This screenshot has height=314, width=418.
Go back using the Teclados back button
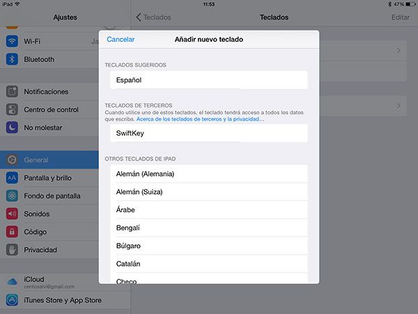point(153,17)
